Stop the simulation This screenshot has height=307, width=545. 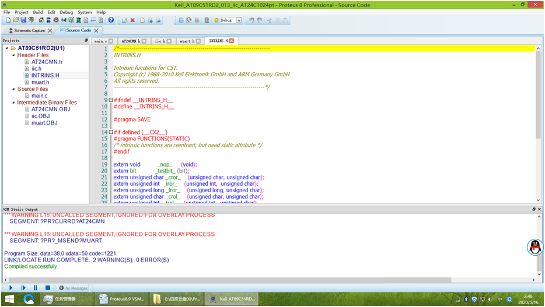tap(48, 288)
